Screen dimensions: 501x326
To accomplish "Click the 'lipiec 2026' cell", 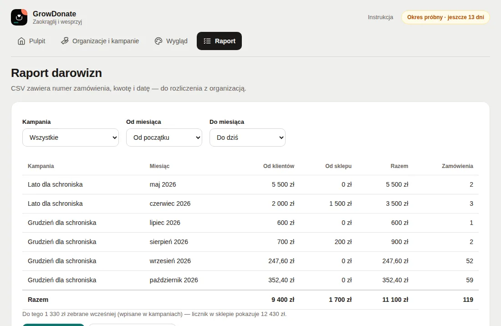I will 165,223.
